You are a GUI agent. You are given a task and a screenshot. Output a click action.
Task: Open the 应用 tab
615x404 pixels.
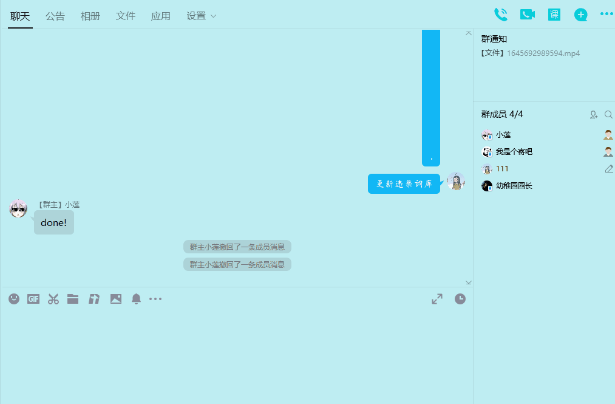pos(161,16)
